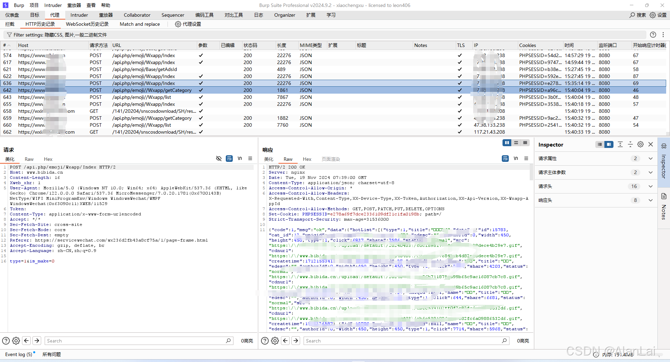Select row 642 getCategory request
The height and width of the screenshot is (362, 670).
tap(333, 90)
